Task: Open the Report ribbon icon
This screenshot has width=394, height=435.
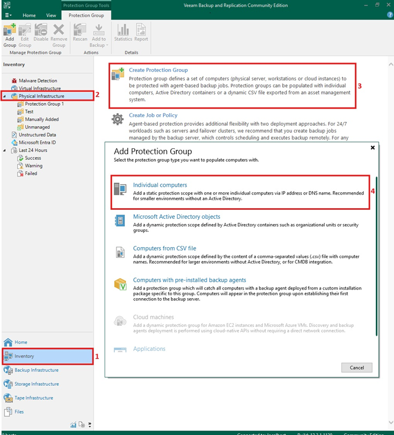Action: [141, 35]
